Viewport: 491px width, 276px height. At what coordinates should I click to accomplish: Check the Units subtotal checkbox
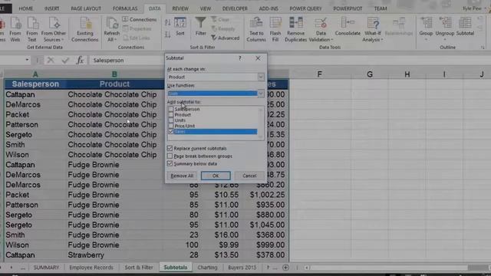[x=170, y=120]
